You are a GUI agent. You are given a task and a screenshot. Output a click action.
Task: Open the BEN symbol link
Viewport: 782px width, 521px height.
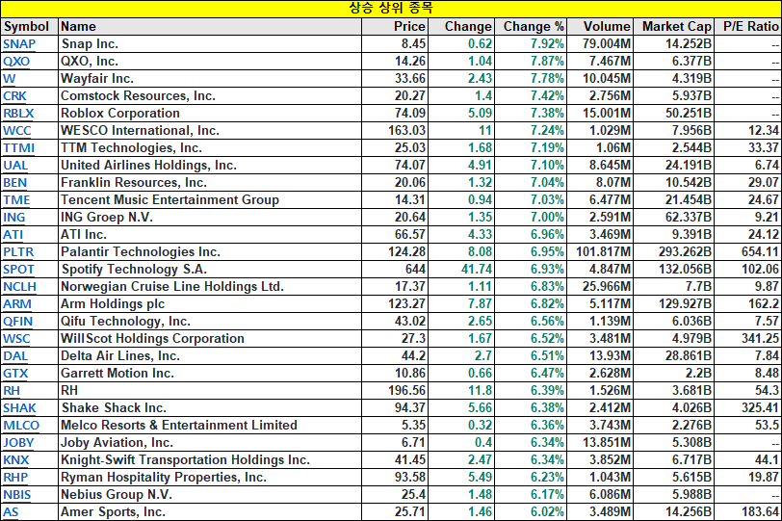coord(15,182)
